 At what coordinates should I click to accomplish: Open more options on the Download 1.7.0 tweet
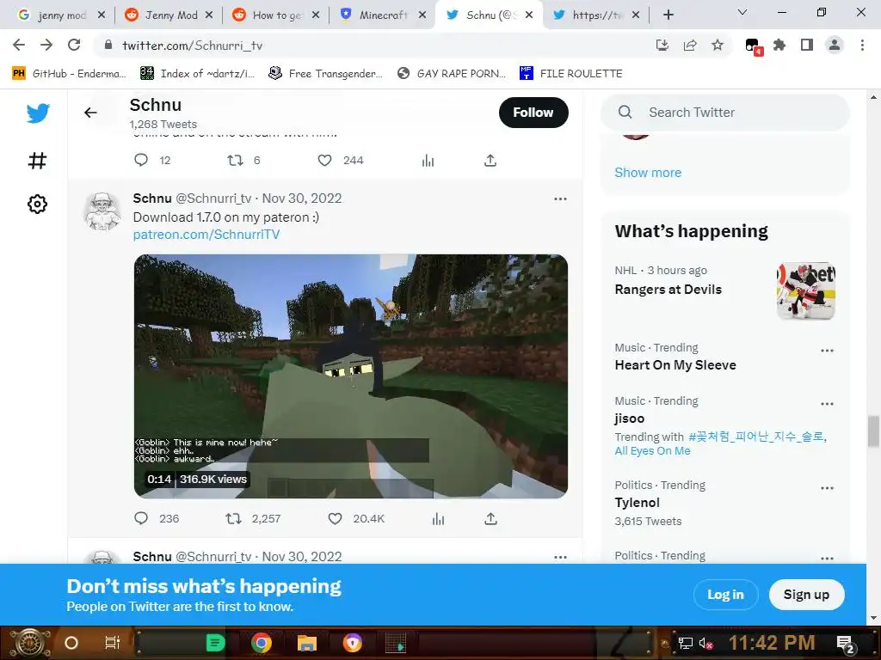click(560, 199)
